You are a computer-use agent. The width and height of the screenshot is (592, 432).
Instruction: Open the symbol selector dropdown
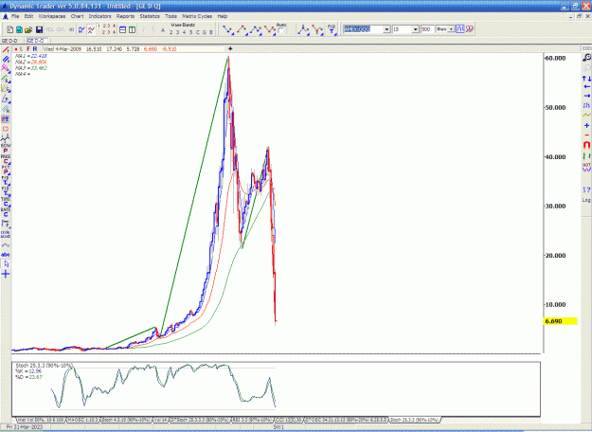click(x=386, y=29)
